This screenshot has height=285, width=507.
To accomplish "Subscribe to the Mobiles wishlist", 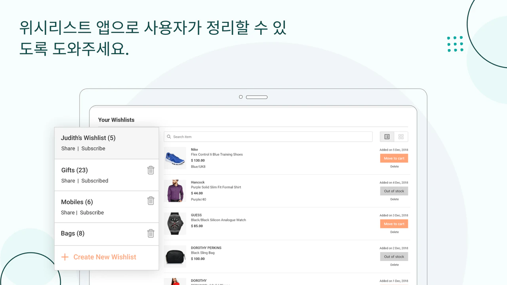I will [x=92, y=213].
